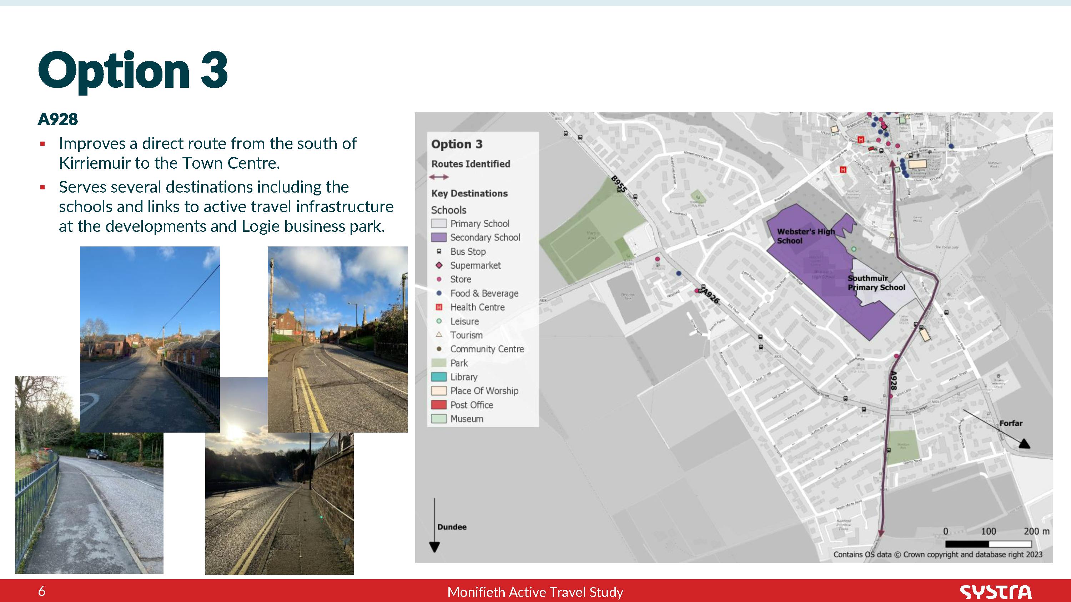Click the Routes Identified double arrow symbol in legend
Image resolution: width=1071 pixels, height=602 pixels.
pyautogui.click(x=439, y=177)
